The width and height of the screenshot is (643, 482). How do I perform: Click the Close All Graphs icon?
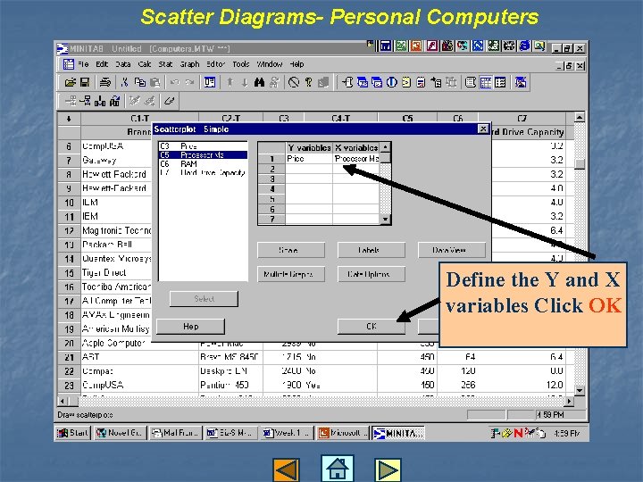[521, 82]
